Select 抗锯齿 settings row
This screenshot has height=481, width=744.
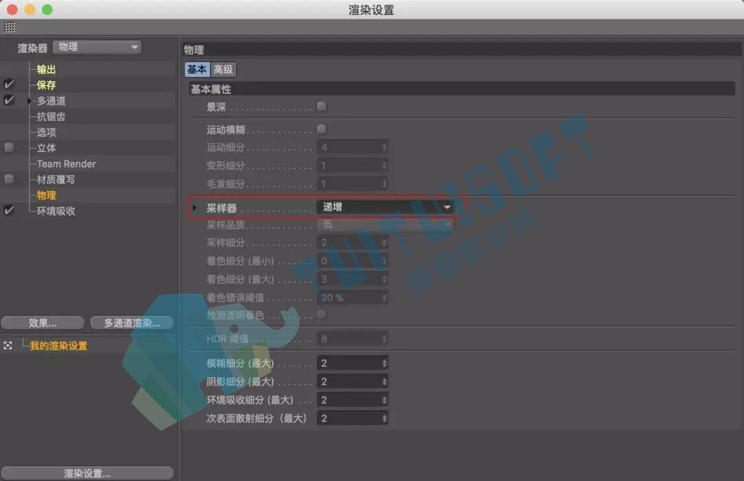click(51, 116)
